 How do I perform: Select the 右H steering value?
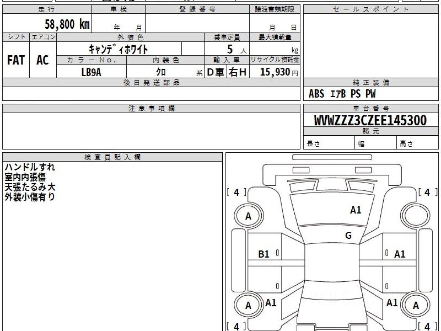(x=238, y=72)
